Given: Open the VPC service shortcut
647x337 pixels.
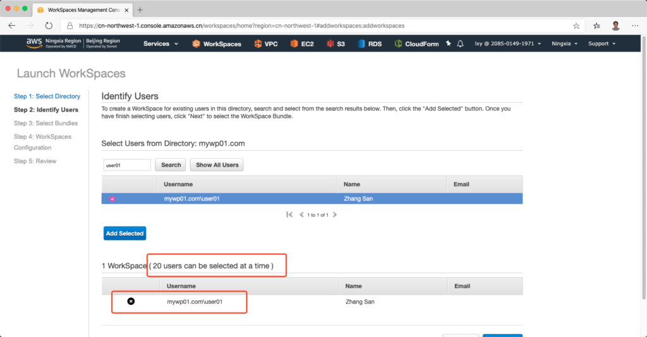Looking at the screenshot, I should pyautogui.click(x=265, y=44).
